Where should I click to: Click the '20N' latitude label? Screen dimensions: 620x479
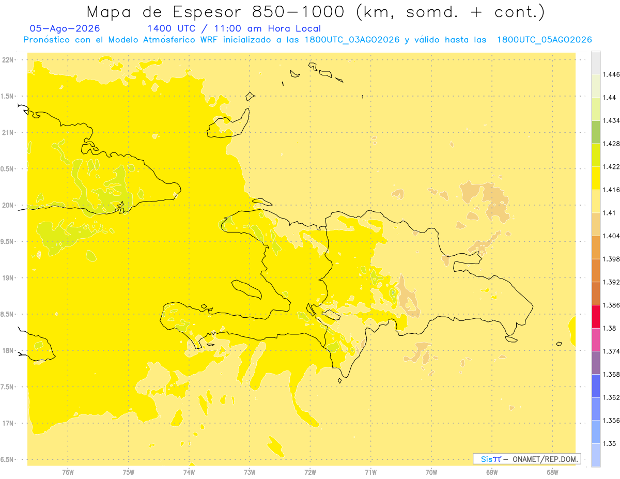click(8, 205)
